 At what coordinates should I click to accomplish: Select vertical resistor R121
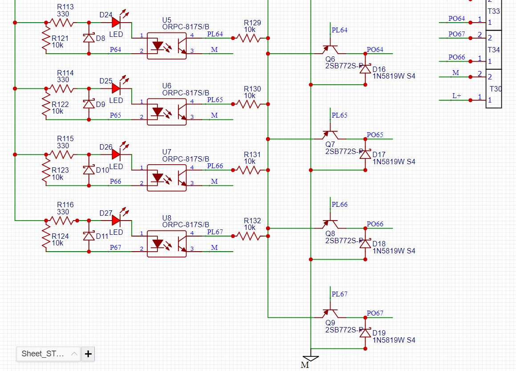coord(46,39)
